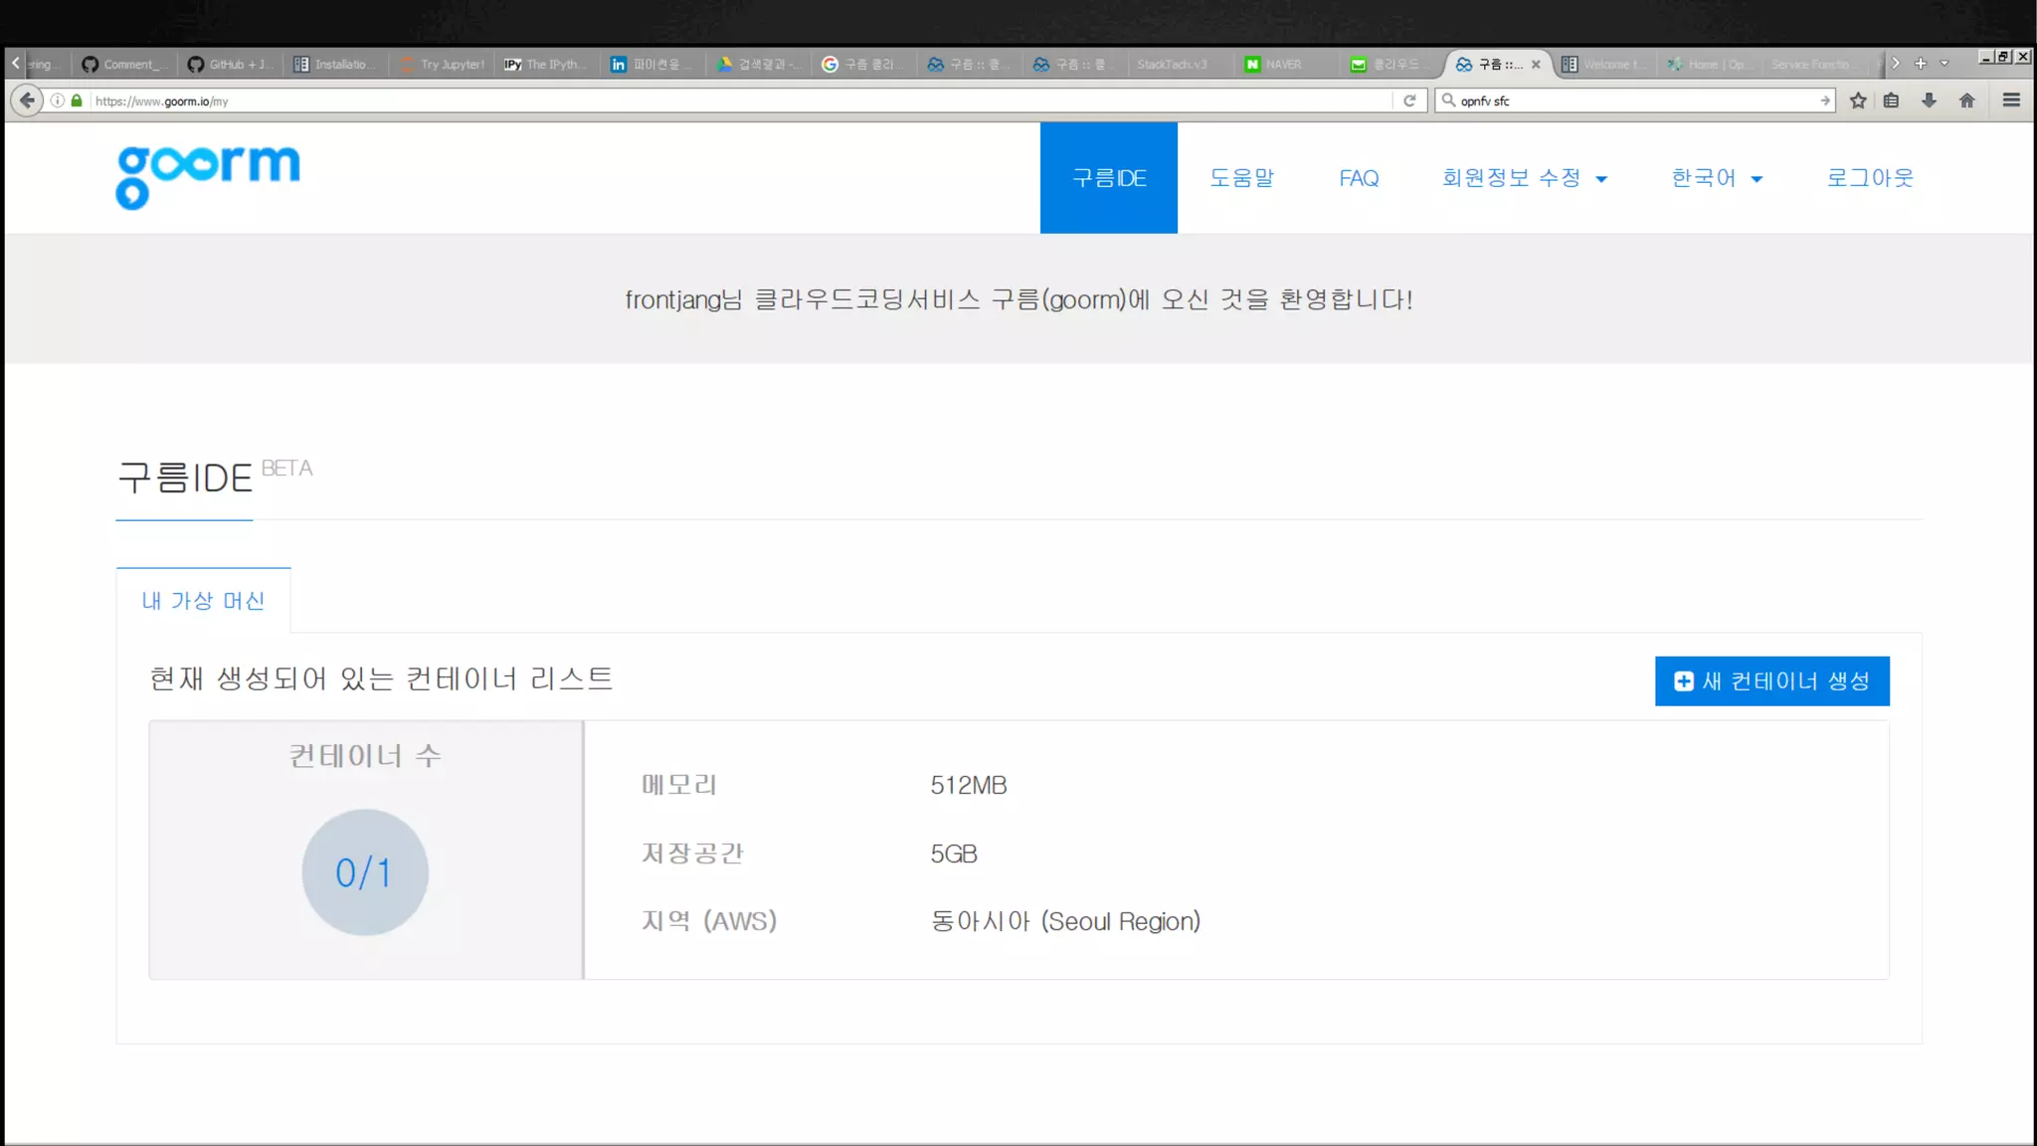The image size is (2037, 1146).
Task: Open a new tab with plus icon
Action: [1921, 64]
